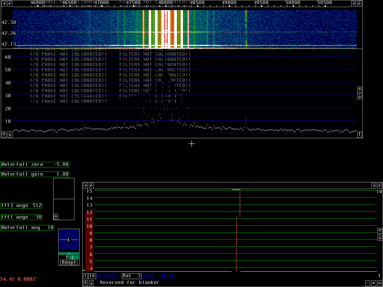Click the blue '4' box
The width and height of the screenshot is (383, 287).
pos(159,276)
